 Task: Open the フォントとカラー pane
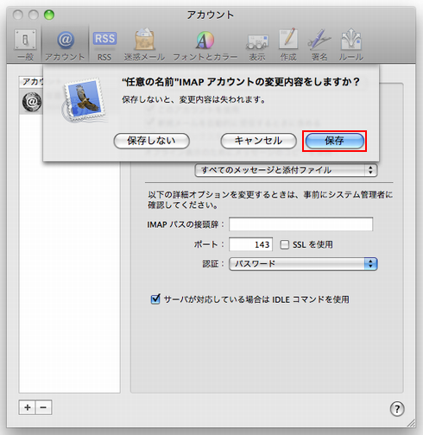tap(205, 45)
